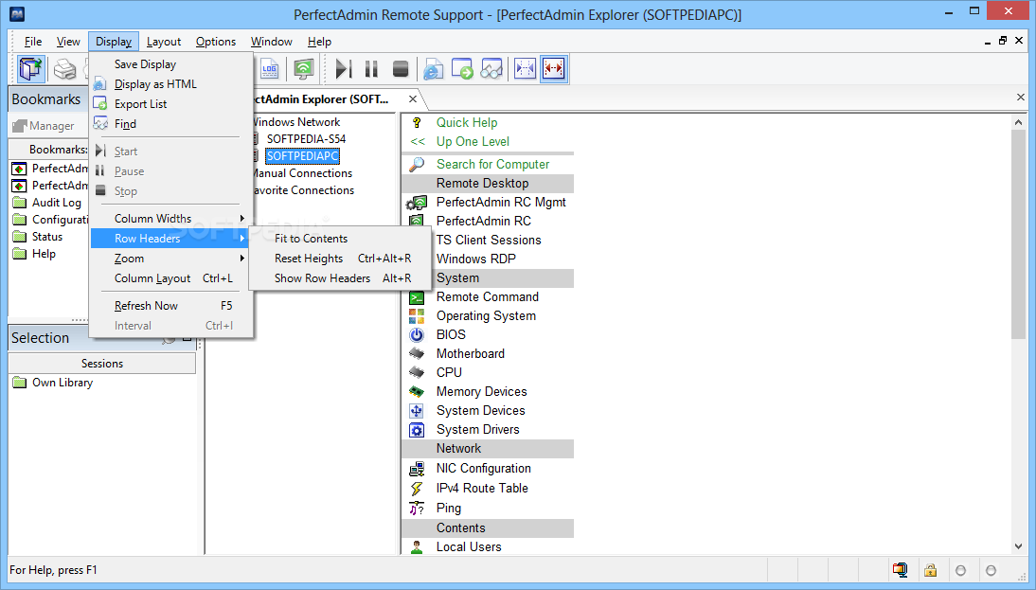Open the File menu

(x=33, y=42)
